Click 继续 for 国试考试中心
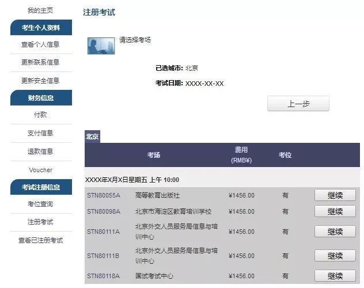This screenshot has width=364, height=288. coord(335,276)
